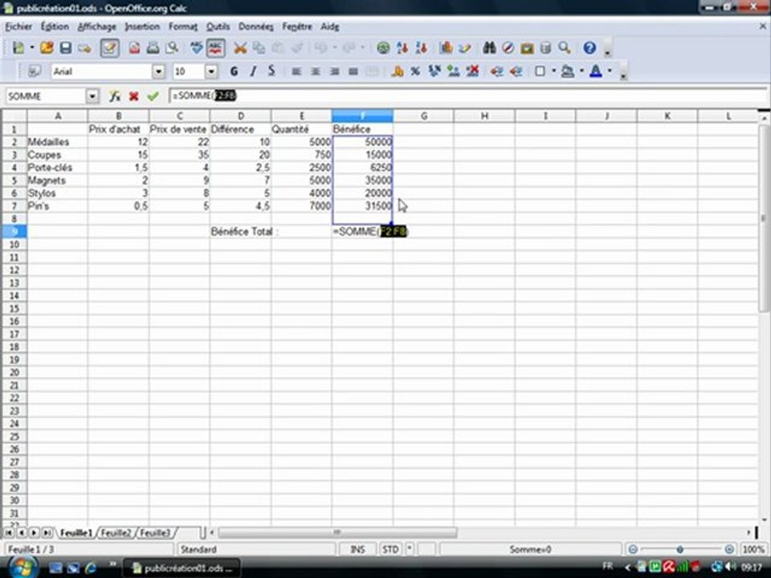Create a new document with the New icon
771x578 pixels.
click(18, 47)
